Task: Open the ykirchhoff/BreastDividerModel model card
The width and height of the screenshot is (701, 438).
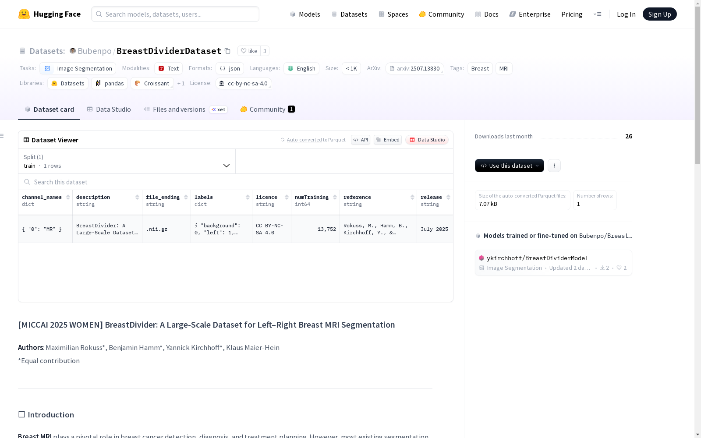Action: [x=553, y=262]
